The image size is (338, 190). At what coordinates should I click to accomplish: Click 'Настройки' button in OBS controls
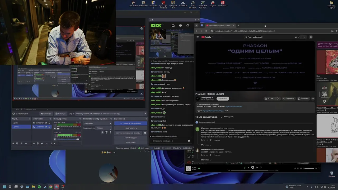[130, 142]
